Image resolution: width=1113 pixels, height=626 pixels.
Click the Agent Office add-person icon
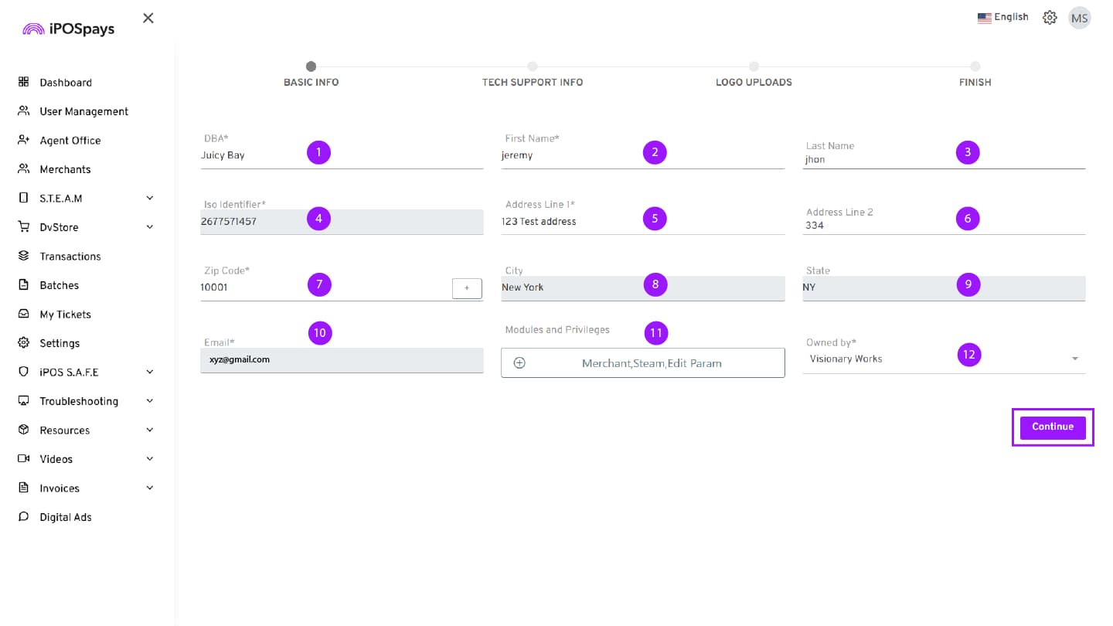(x=24, y=140)
